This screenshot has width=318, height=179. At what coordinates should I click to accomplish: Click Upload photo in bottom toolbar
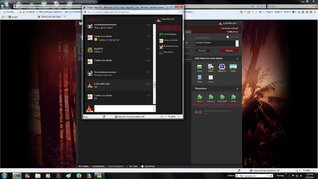[98, 166]
